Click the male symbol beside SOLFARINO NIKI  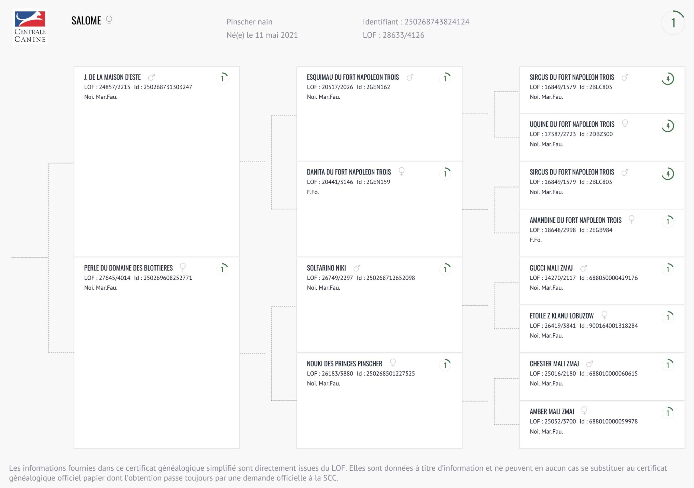point(357,268)
